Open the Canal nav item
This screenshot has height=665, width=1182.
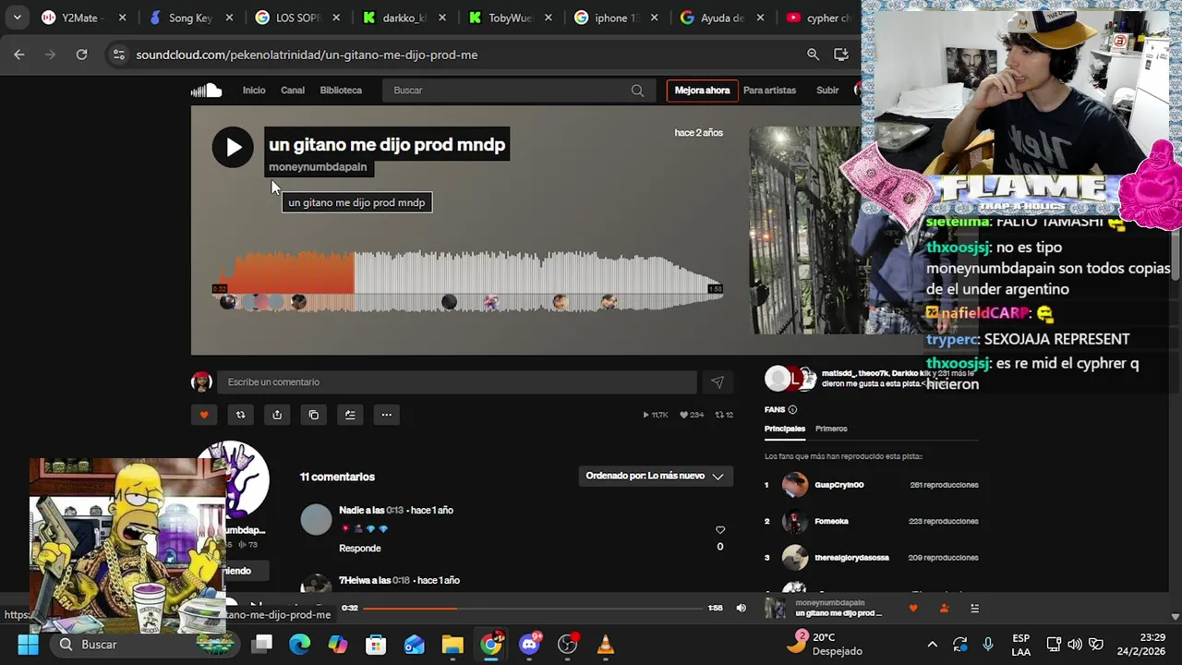click(293, 91)
